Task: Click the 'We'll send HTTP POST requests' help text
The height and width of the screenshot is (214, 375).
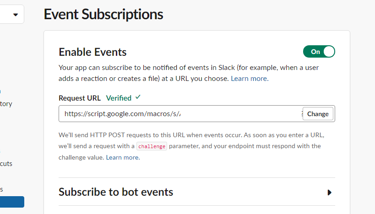Action: [x=183, y=136]
